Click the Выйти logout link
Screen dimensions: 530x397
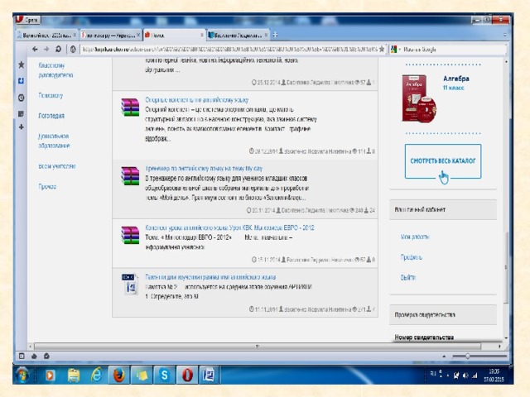pos(408,277)
